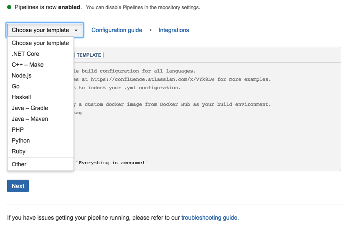The height and width of the screenshot is (228, 348).
Task: Open the troubleshooting guide link
Action: [210, 218]
